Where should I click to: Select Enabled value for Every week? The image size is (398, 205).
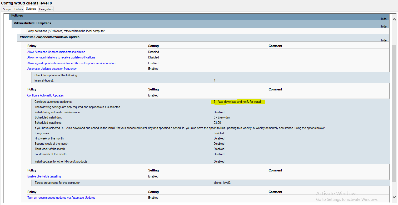(219, 133)
